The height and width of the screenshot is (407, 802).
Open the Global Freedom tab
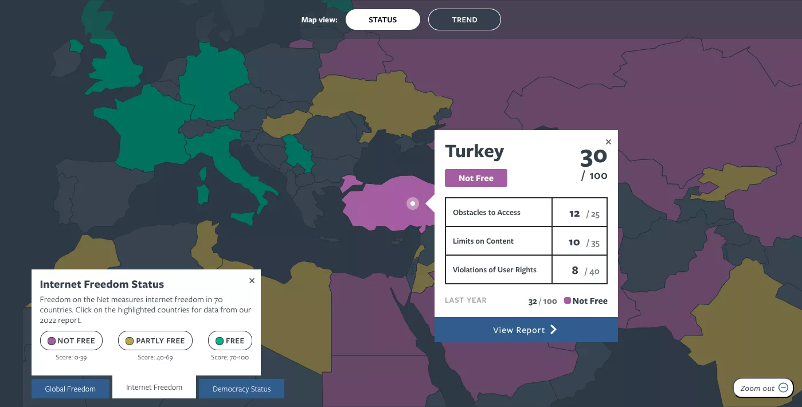[71, 389]
